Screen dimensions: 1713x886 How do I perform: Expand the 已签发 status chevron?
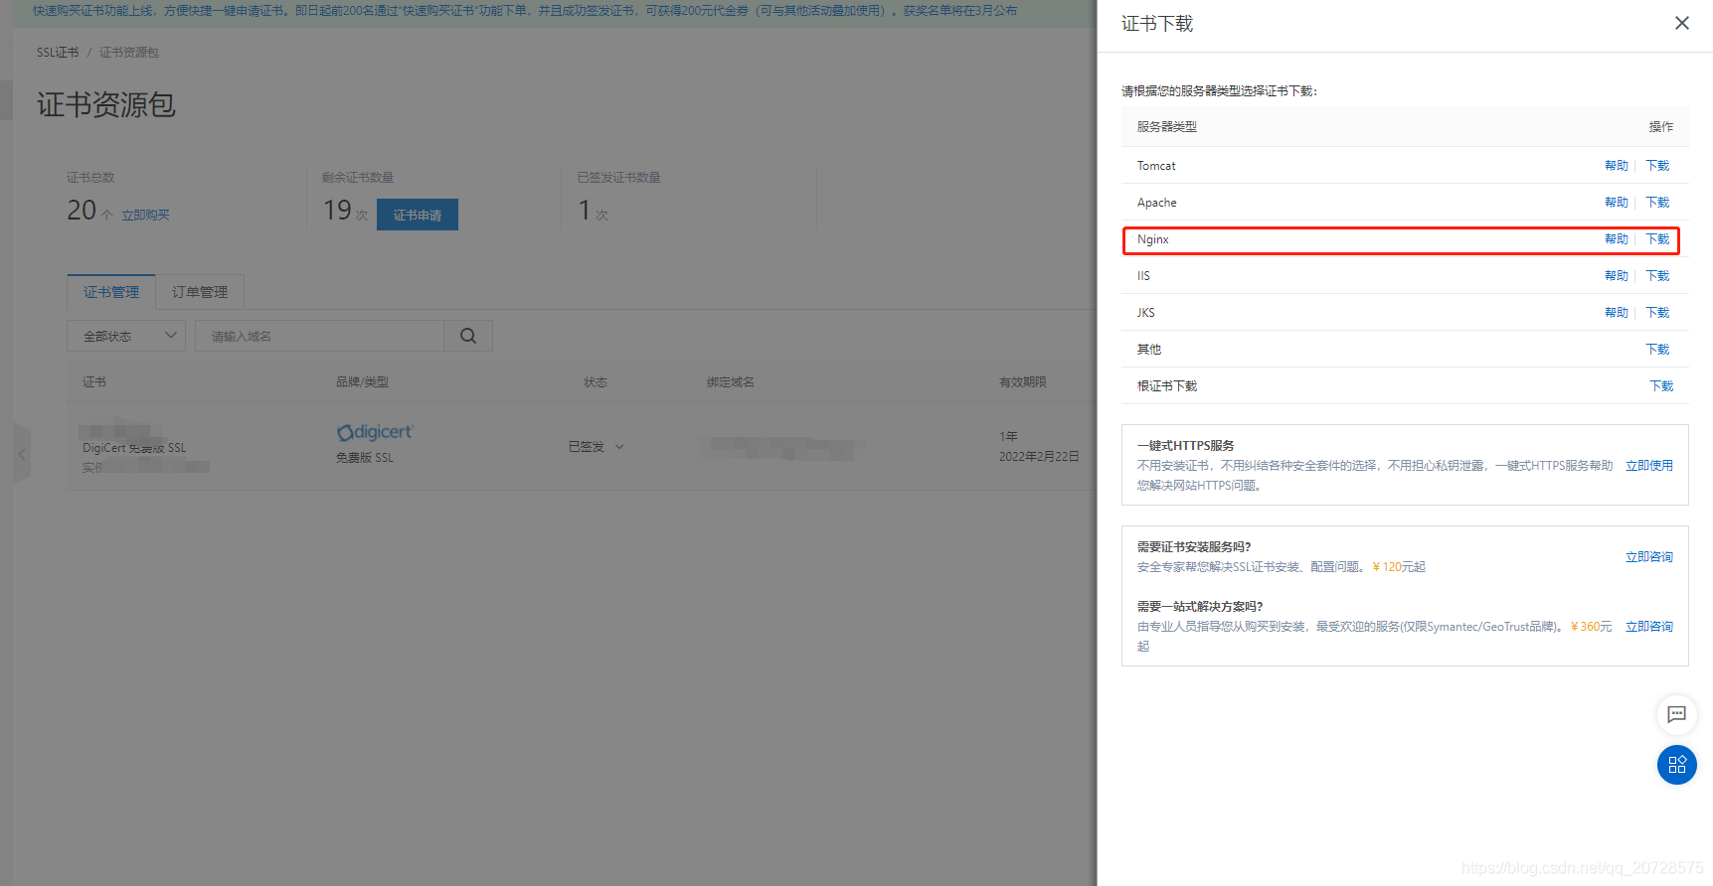tap(619, 447)
